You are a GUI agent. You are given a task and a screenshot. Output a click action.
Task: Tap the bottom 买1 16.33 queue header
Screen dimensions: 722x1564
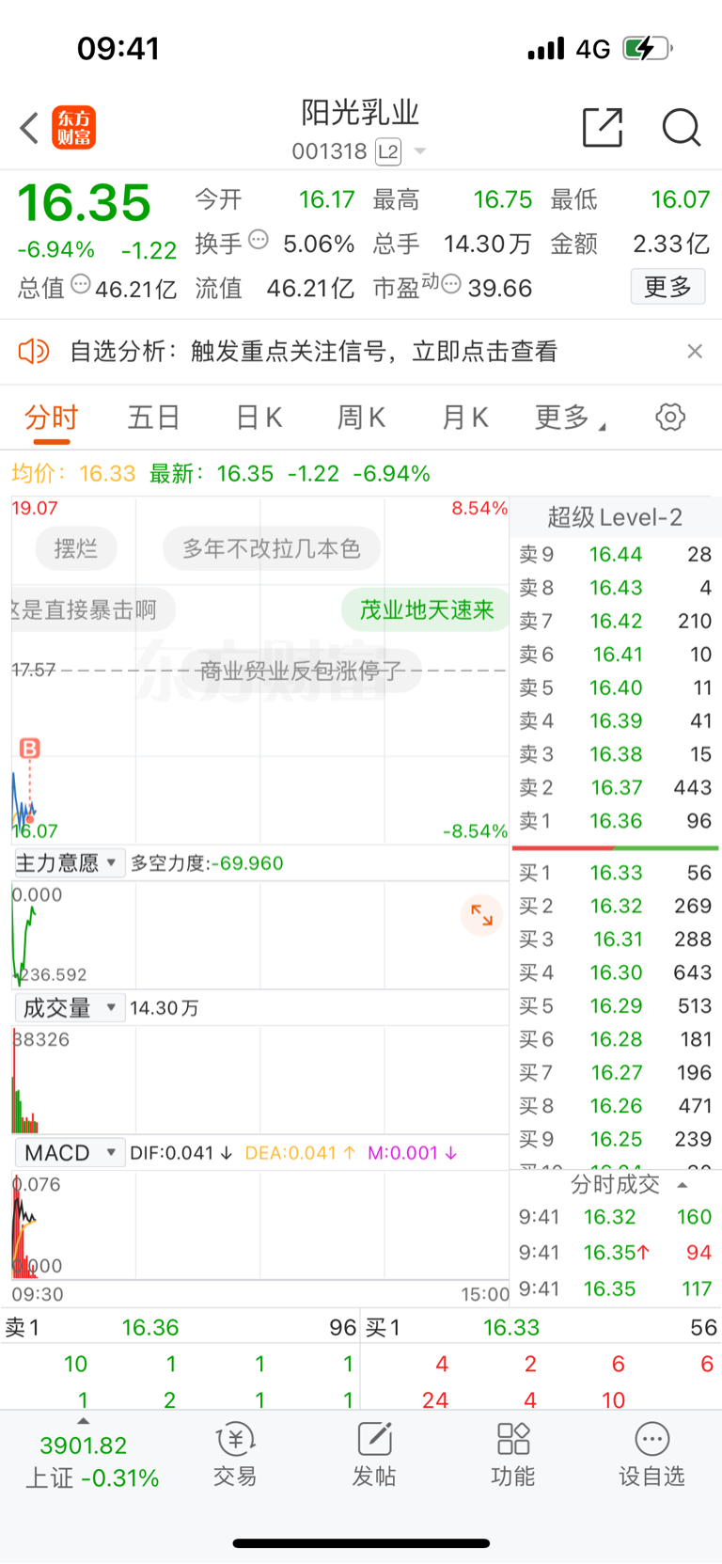click(541, 1327)
